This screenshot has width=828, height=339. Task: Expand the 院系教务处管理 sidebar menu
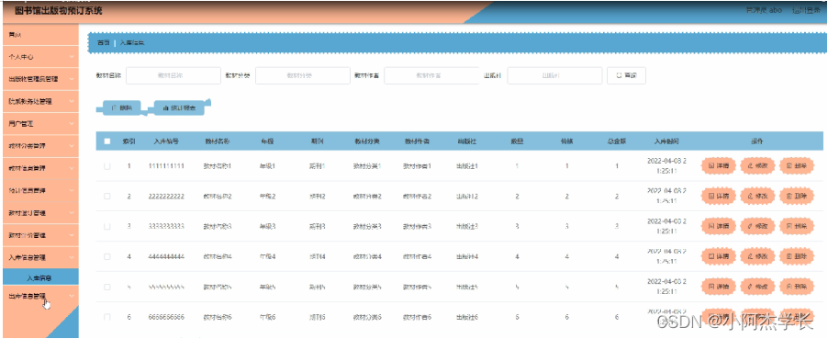pos(40,101)
